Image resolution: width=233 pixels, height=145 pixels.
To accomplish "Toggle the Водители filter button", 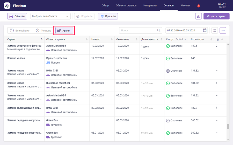I will (x=84, y=16).
